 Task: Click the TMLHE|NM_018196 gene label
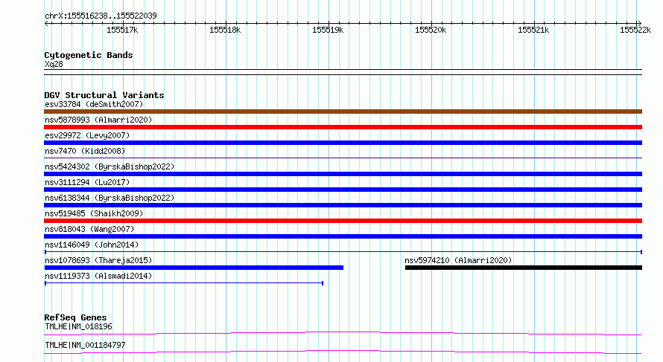tap(78, 326)
